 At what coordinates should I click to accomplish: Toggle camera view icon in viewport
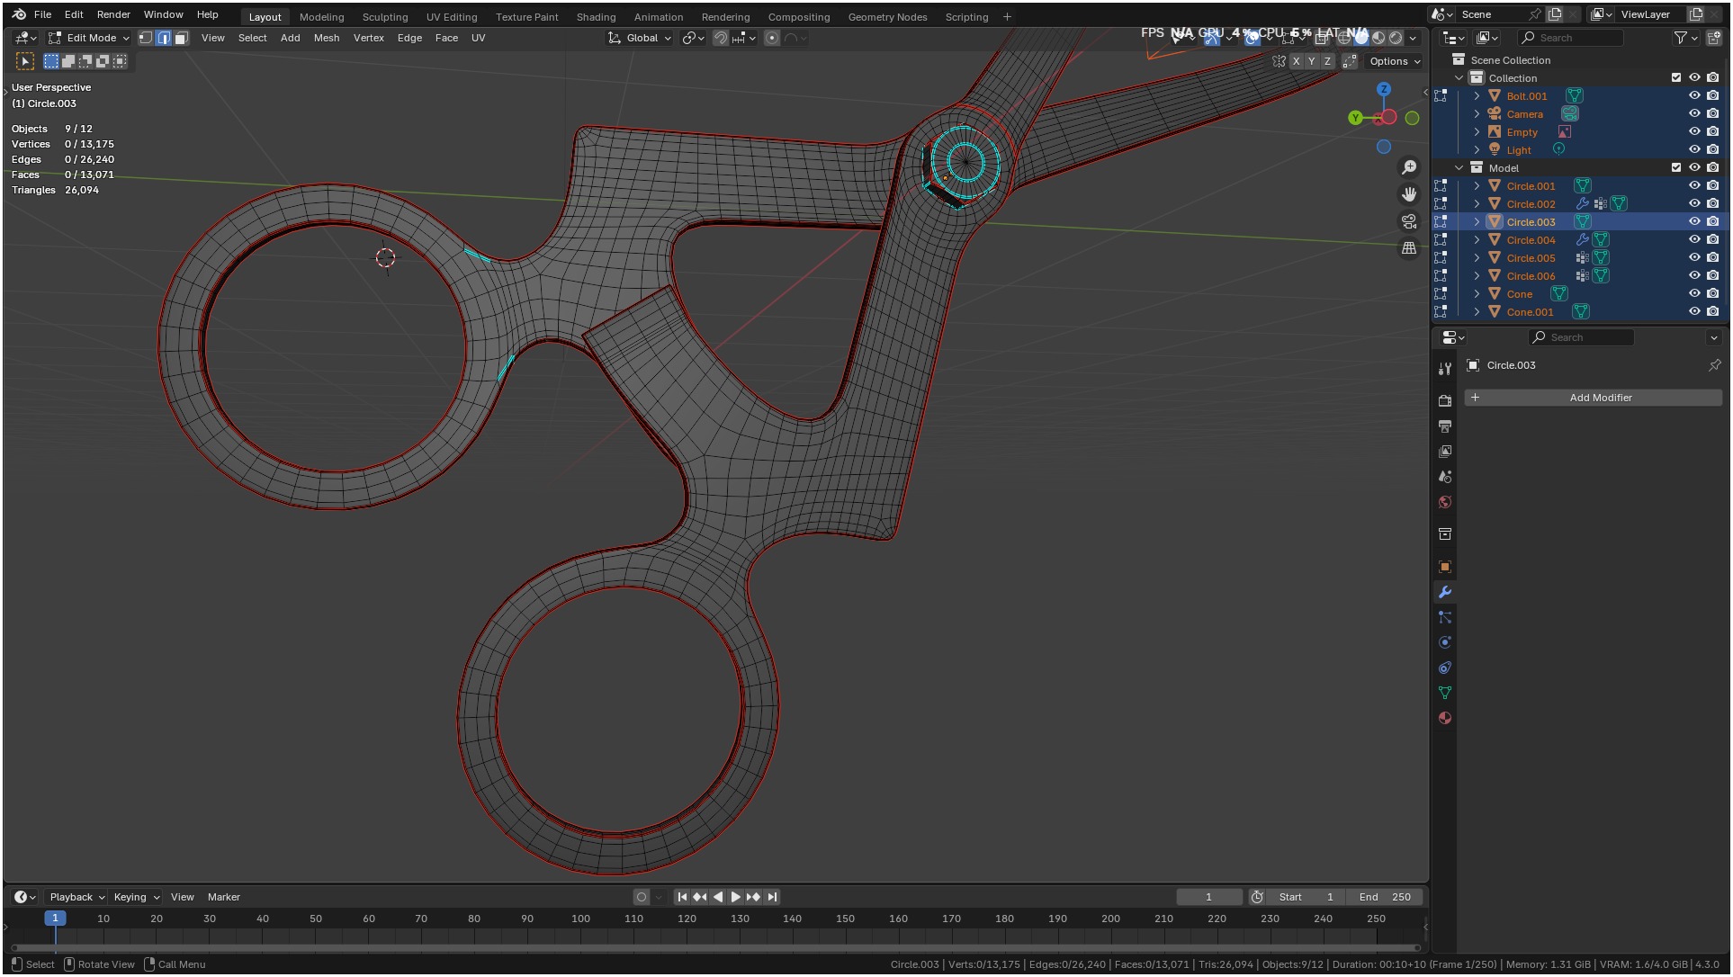tap(1409, 221)
